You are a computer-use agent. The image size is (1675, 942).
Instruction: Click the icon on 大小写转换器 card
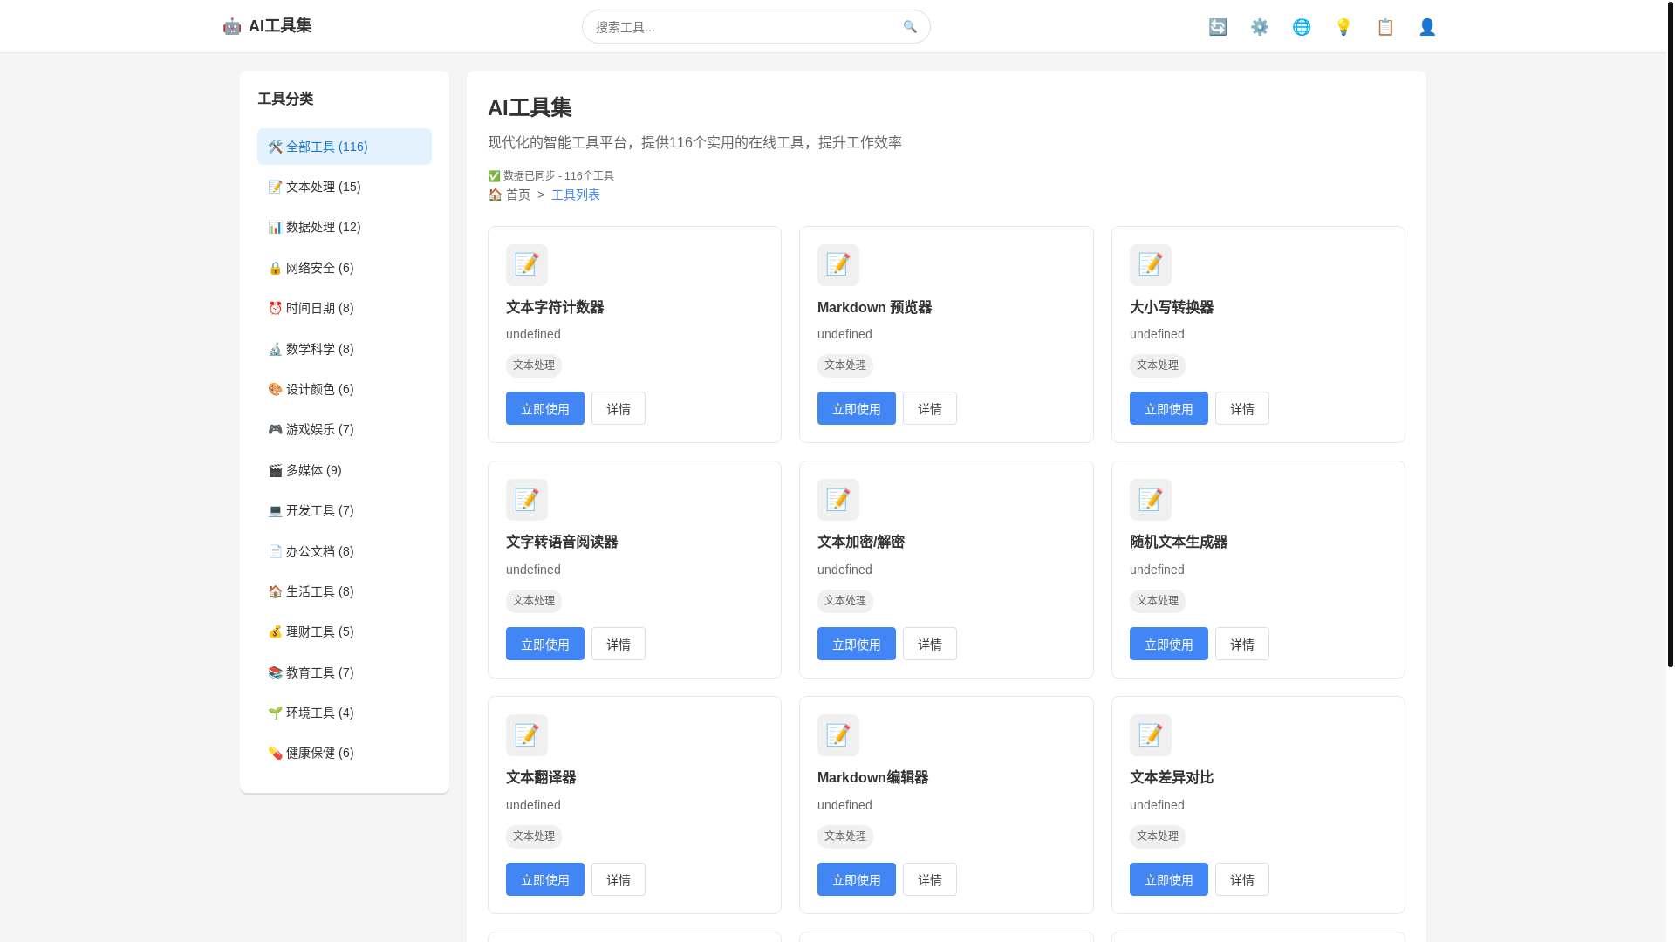point(1151,265)
